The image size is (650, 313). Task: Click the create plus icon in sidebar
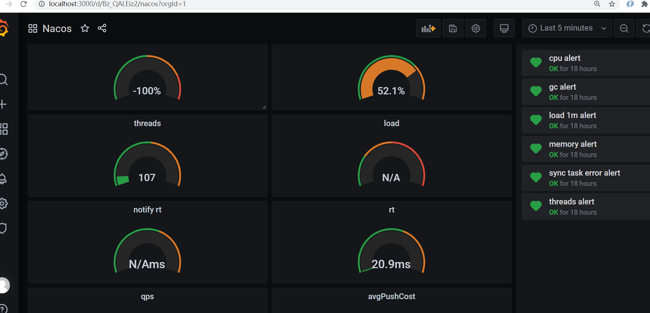[3, 104]
